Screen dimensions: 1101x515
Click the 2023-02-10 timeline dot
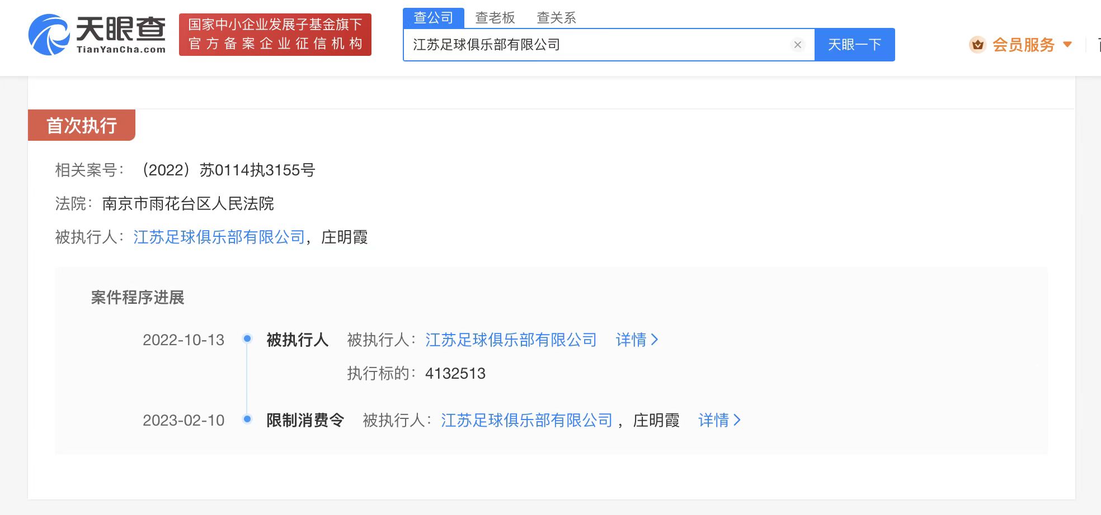pos(247,419)
